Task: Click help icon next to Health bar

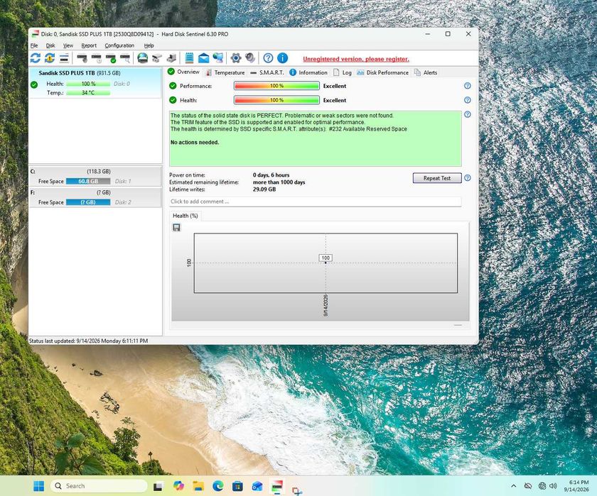Action: point(468,100)
